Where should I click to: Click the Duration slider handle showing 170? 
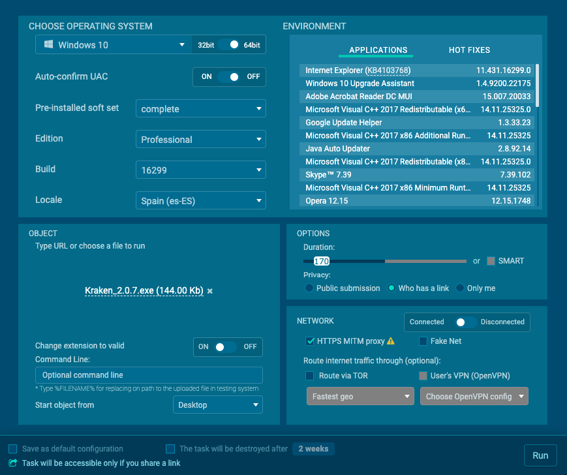pos(322,261)
